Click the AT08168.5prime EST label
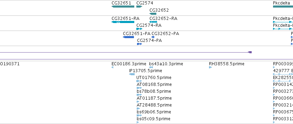The width and height of the screenshot is (293, 124). (x=154, y=84)
